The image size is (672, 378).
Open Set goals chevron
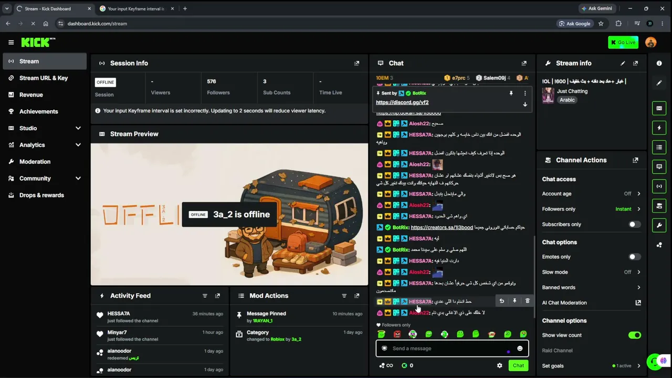pyautogui.click(x=639, y=366)
